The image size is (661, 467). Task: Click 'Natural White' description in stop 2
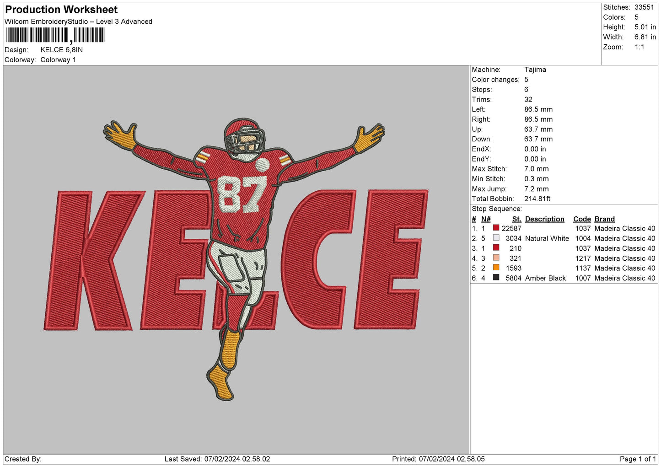(547, 238)
